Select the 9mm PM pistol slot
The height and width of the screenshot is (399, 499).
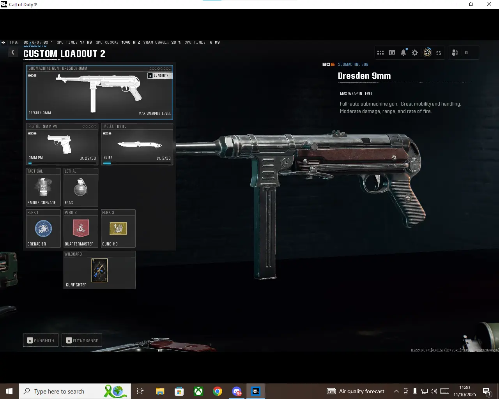[x=62, y=144]
